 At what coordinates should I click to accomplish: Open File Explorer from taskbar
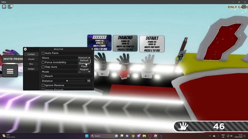[x=144, y=136]
